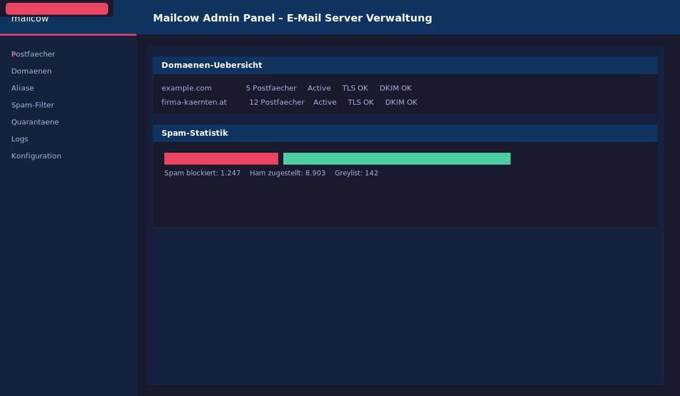680x396 pixels.
Task: Click DKIM OK in the firma-kaernten.at row
Action: point(401,102)
